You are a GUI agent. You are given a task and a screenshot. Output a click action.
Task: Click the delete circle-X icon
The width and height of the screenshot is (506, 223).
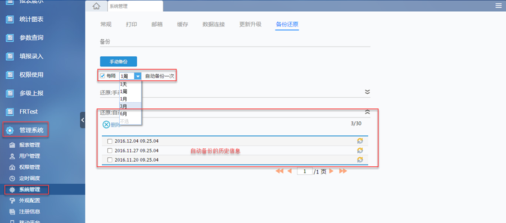coord(106,125)
